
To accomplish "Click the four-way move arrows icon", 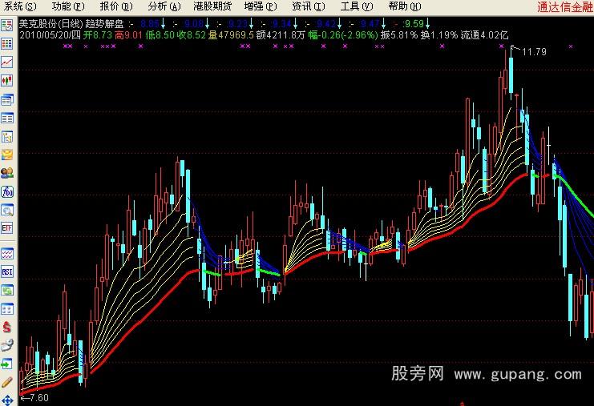I will click(x=7, y=400).
